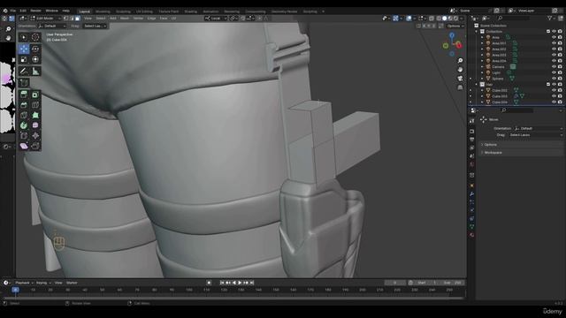Click the viewport pan hand icon
Viewport: 566px width, 318px height.
click(460, 69)
